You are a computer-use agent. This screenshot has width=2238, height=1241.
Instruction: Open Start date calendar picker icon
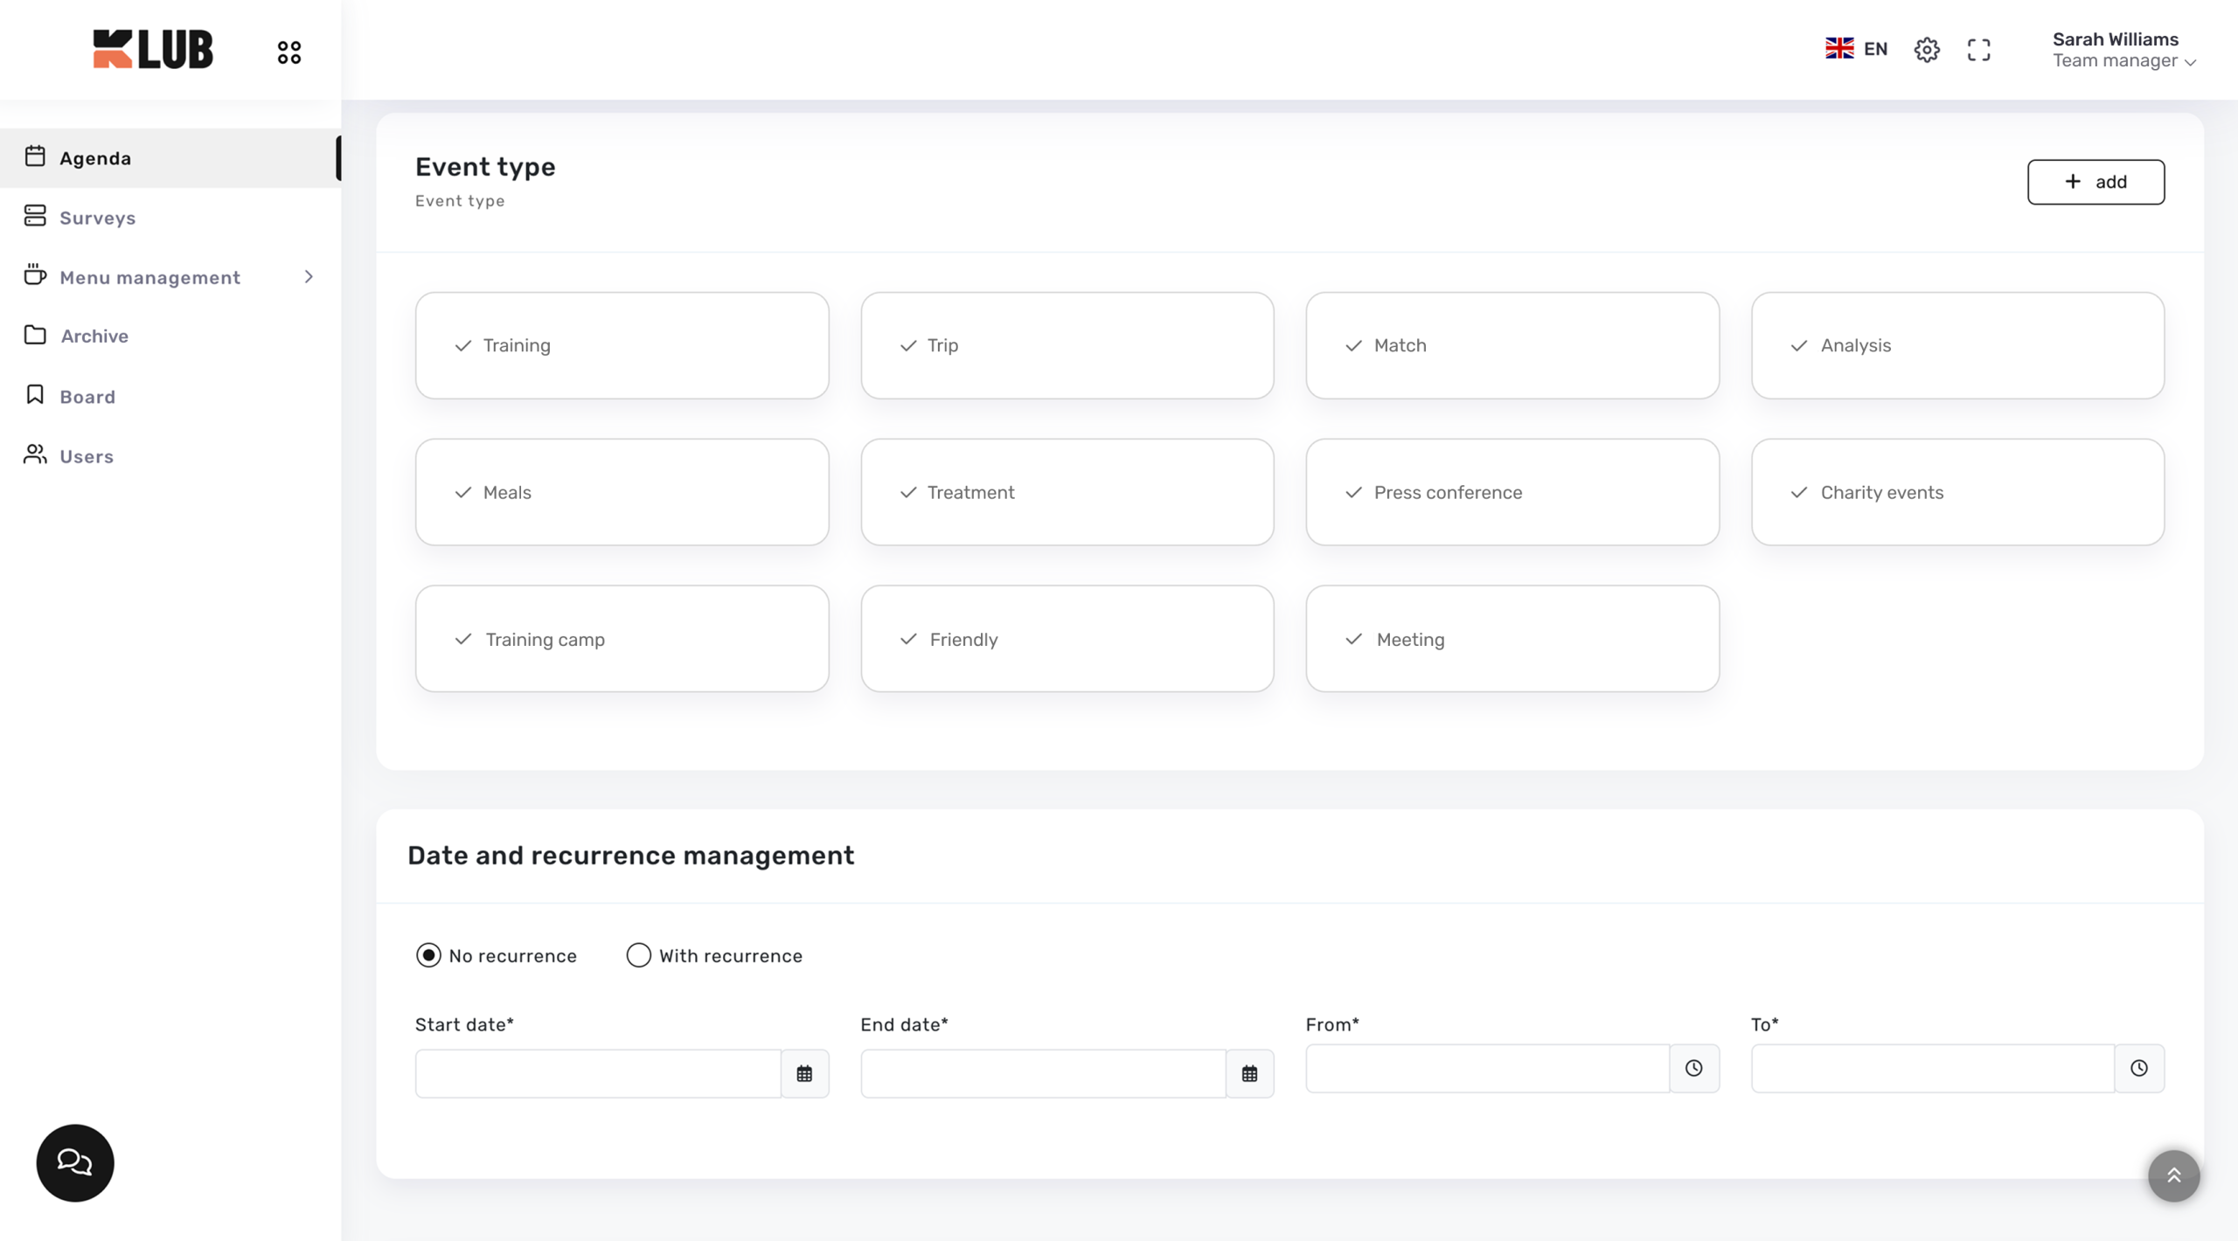tap(804, 1073)
